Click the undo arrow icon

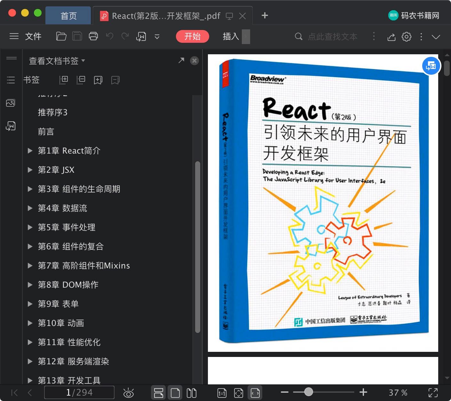point(110,36)
